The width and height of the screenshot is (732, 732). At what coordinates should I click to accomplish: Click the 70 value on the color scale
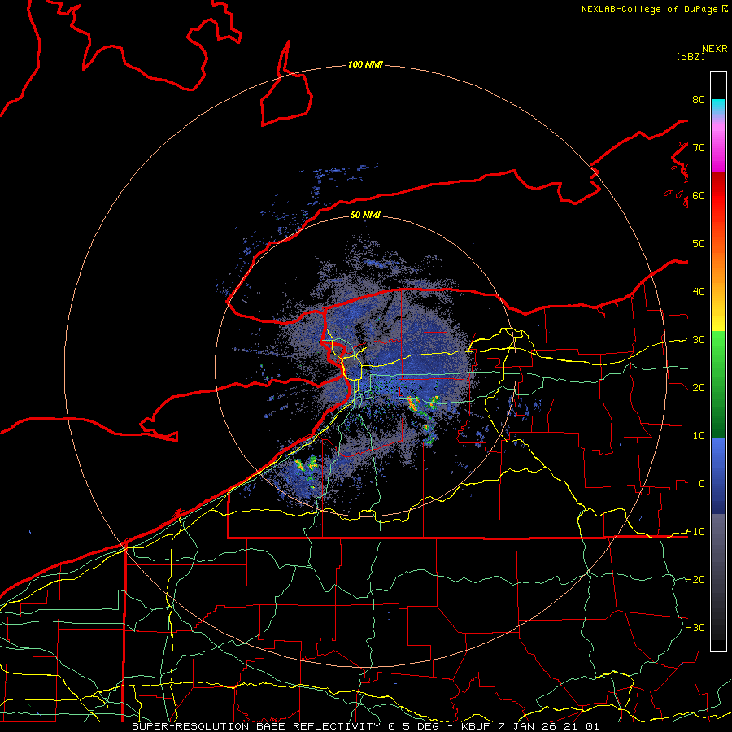point(699,147)
